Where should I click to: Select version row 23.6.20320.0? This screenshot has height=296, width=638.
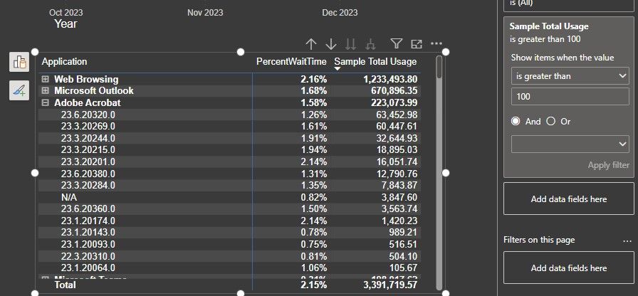(x=229, y=115)
